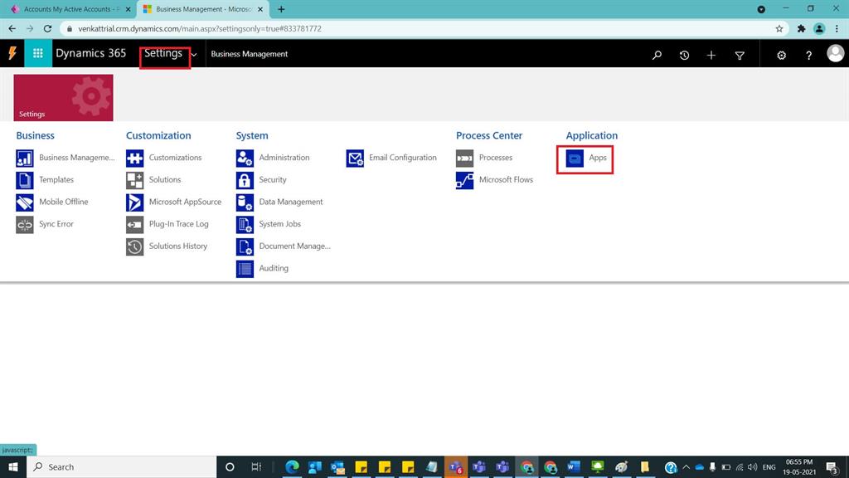The width and height of the screenshot is (849, 478).
Task: Open Microsoft Flows under Process Center
Action: pyautogui.click(x=505, y=179)
